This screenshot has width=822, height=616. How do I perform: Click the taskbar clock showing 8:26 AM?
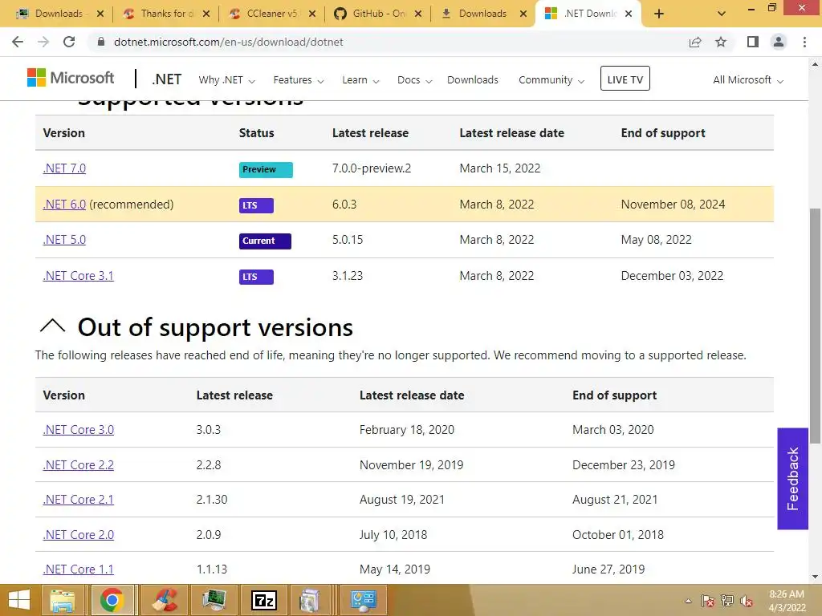tap(787, 601)
